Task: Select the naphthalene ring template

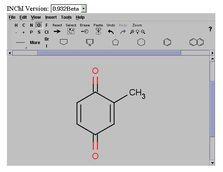Action: coord(197,42)
